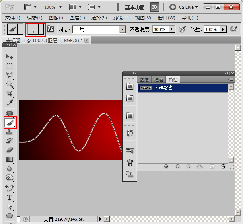243x224 pixels.
Task: Switch to the 通道 tab
Action: point(159,80)
